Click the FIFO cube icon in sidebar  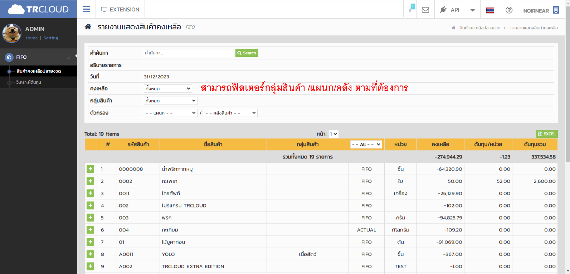tap(9, 57)
